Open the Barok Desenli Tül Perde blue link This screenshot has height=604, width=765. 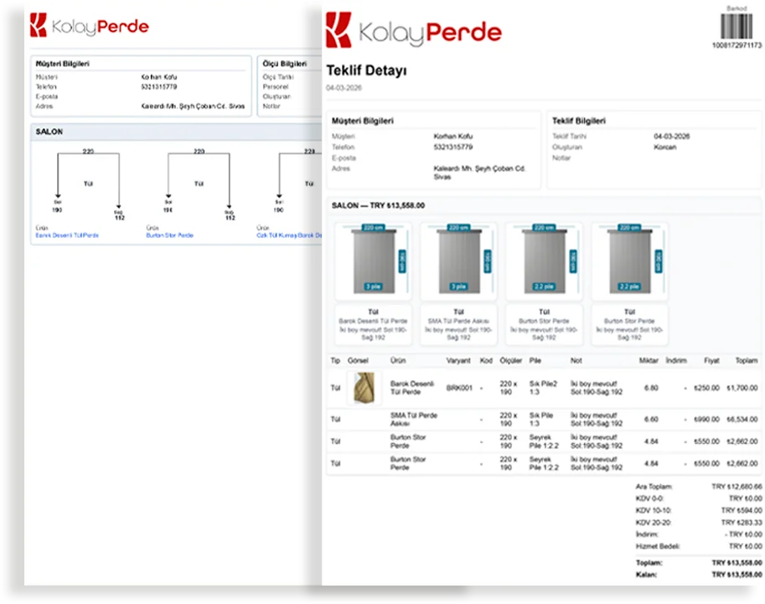[67, 235]
